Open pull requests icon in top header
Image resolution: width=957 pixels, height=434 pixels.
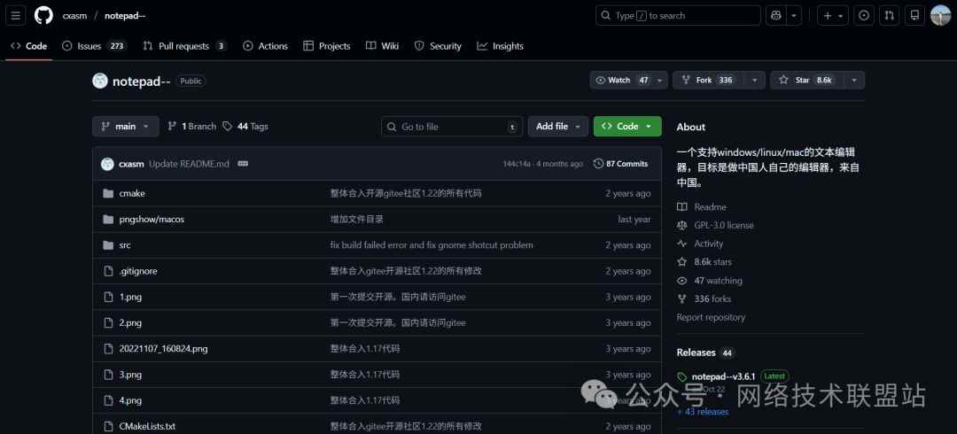click(x=890, y=16)
